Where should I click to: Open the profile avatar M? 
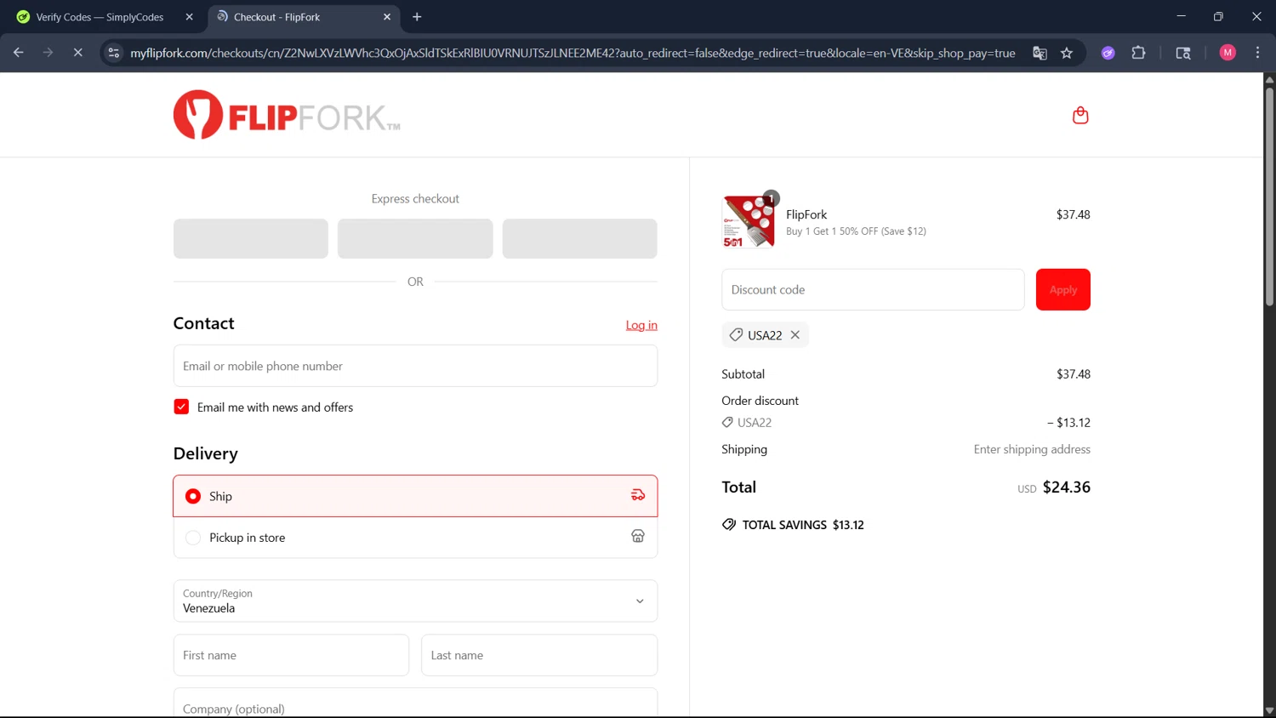click(1228, 53)
